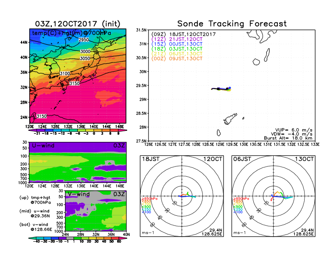336x260 pixels.
Task: Click the '<500' legend in 06JST hodograph
Action: tap(238, 207)
